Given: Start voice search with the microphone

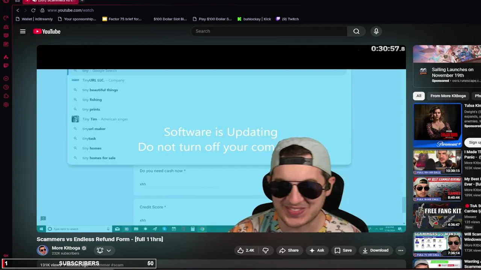Looking at the screenshot, I should [x=376, y=31].
